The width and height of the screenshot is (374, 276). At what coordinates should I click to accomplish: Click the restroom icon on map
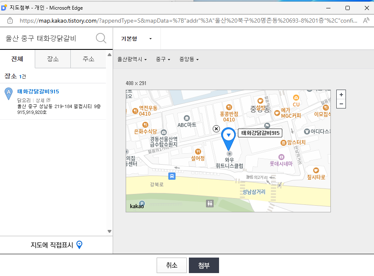tap(210, 204)
